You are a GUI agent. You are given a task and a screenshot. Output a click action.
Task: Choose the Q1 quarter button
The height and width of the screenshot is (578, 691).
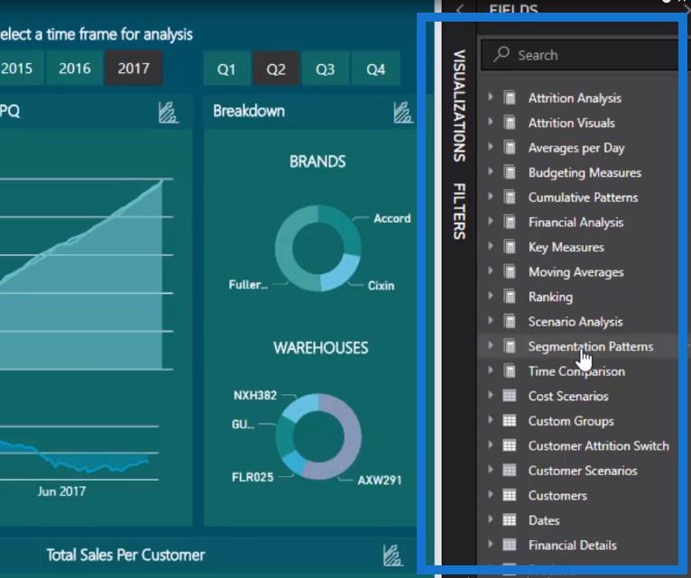(226, 69)
